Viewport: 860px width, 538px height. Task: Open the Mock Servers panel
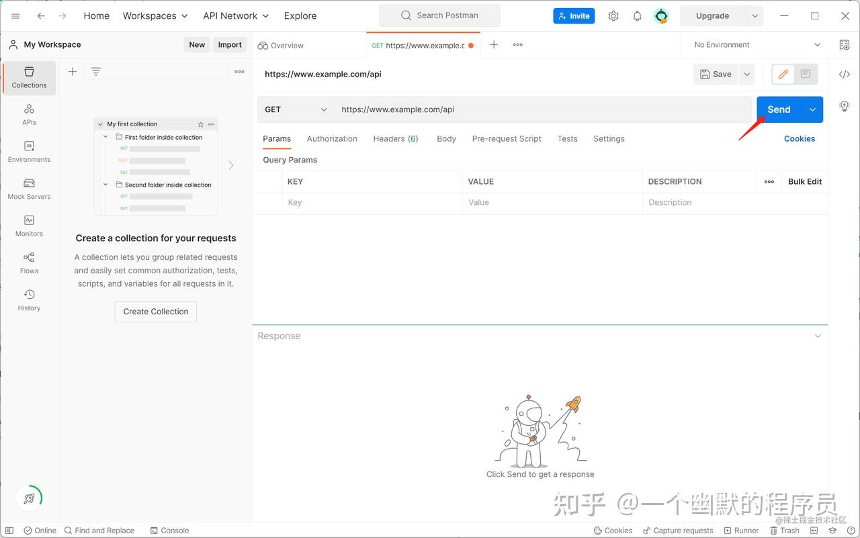29,188
